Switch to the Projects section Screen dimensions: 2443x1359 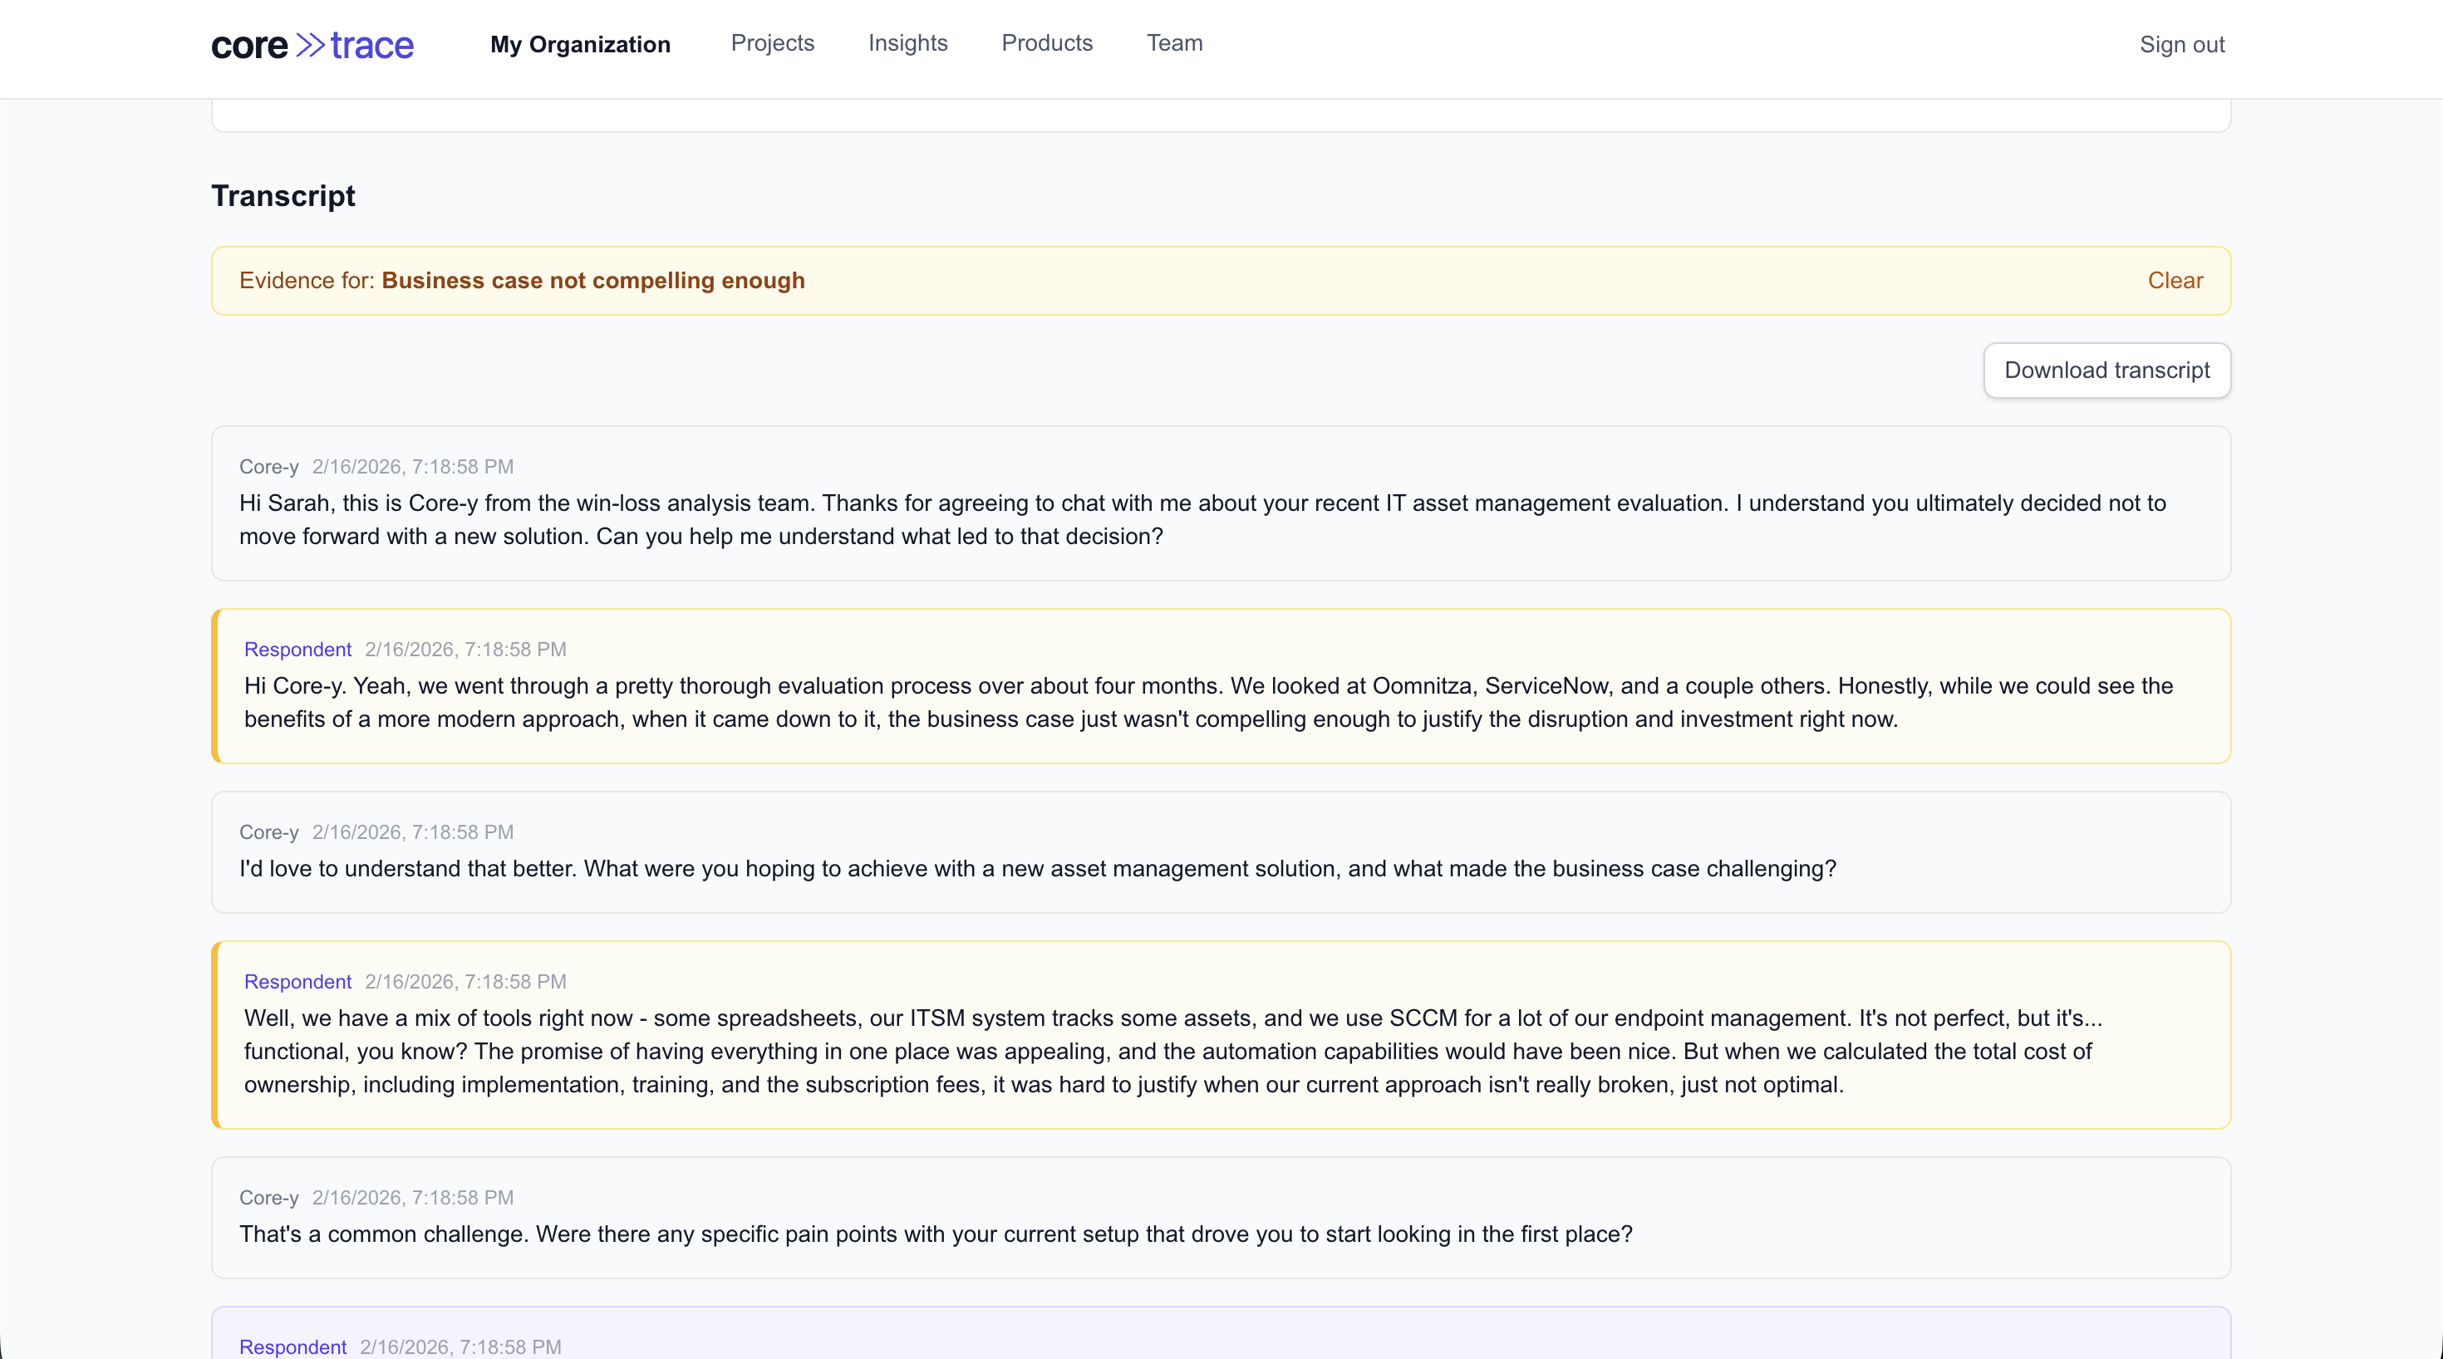pos(772,44)
